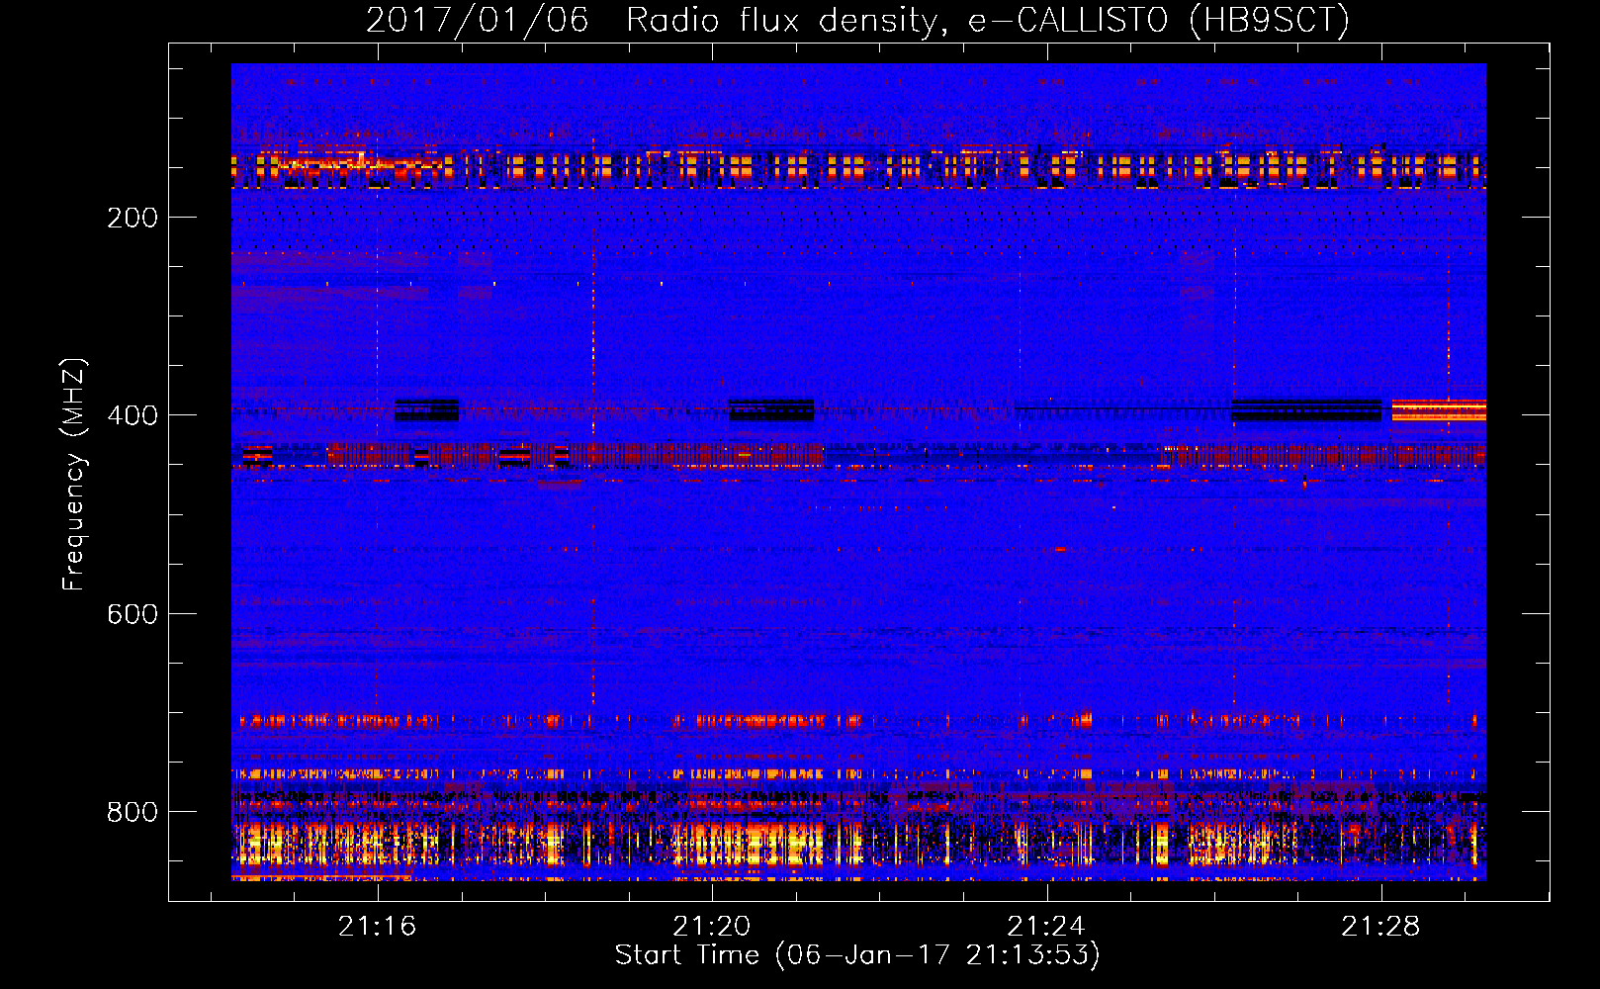Click the 600 frequency tick label
This screenshot has height=989, width=1600.
(x=133, y=614)
